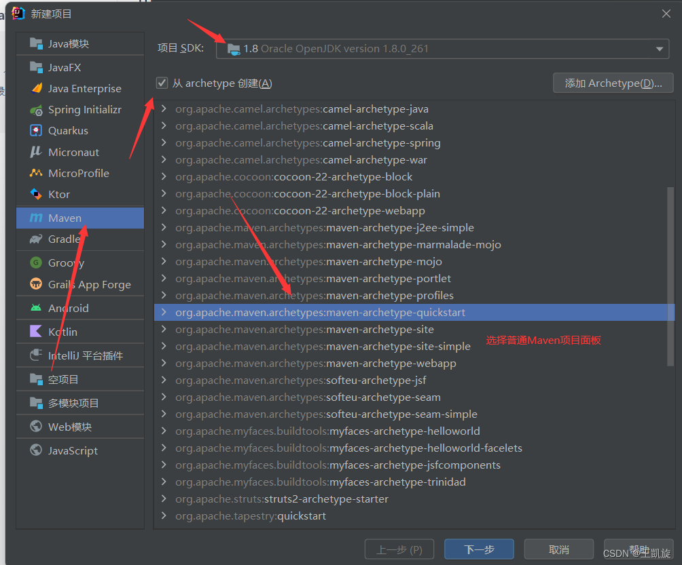Image resolution: width=682 pixels, height=565 pixels.
Task: Select cocoon-22-archetype-webapp row
Action: 414,210
